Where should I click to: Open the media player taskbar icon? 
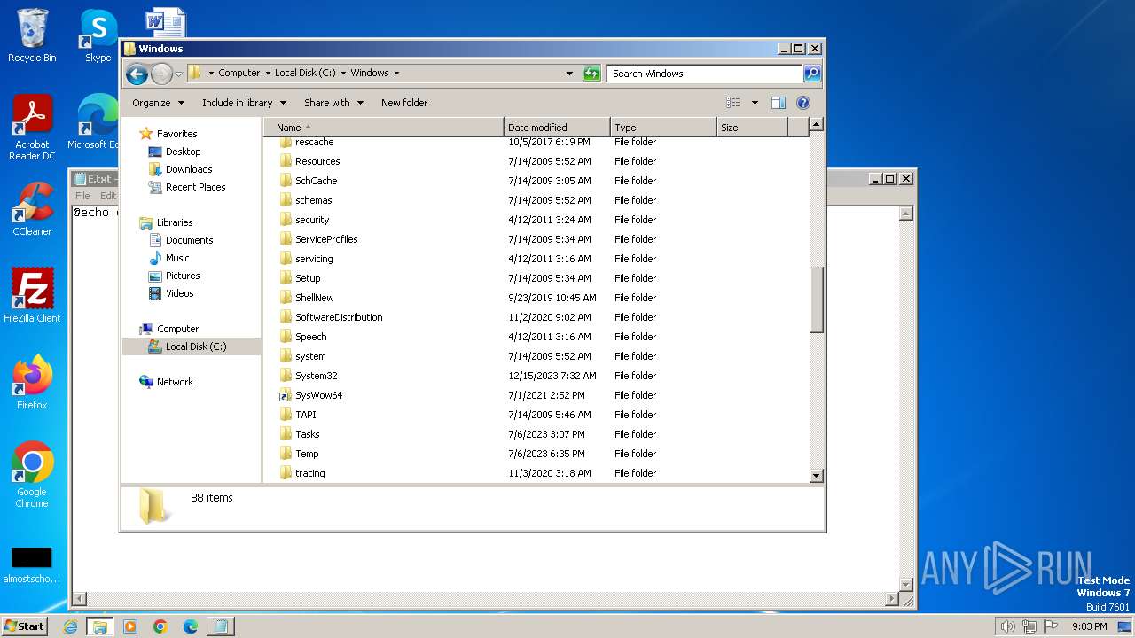click(x=130, y=626)
